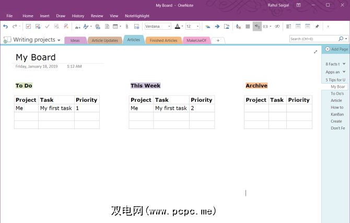Insert a table using the table icon
Screen dimensions: 350x223
click(x=115, y=26)
